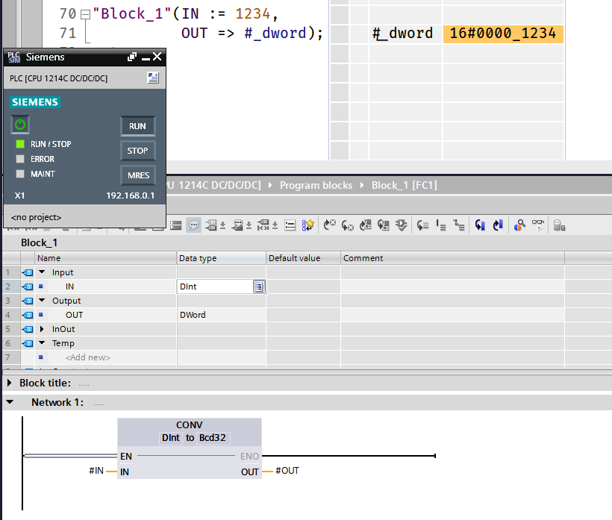Image resolution: width=612 pixels, height=520 pixels.
Task: Click the orange 16#0000_1234 value cell
Action: tap(502, 34)
